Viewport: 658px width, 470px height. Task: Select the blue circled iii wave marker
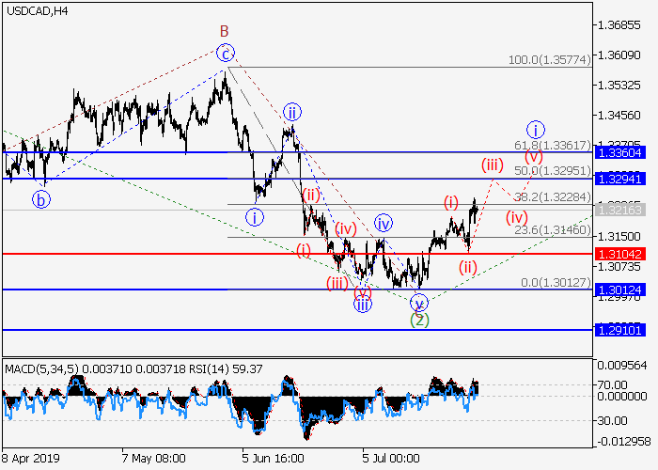click(x=362, y=303)
